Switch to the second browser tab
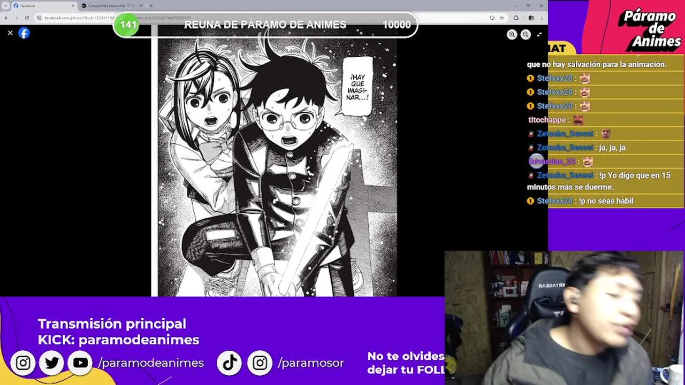Screen dimensions: 685x385 pos(111,5)
